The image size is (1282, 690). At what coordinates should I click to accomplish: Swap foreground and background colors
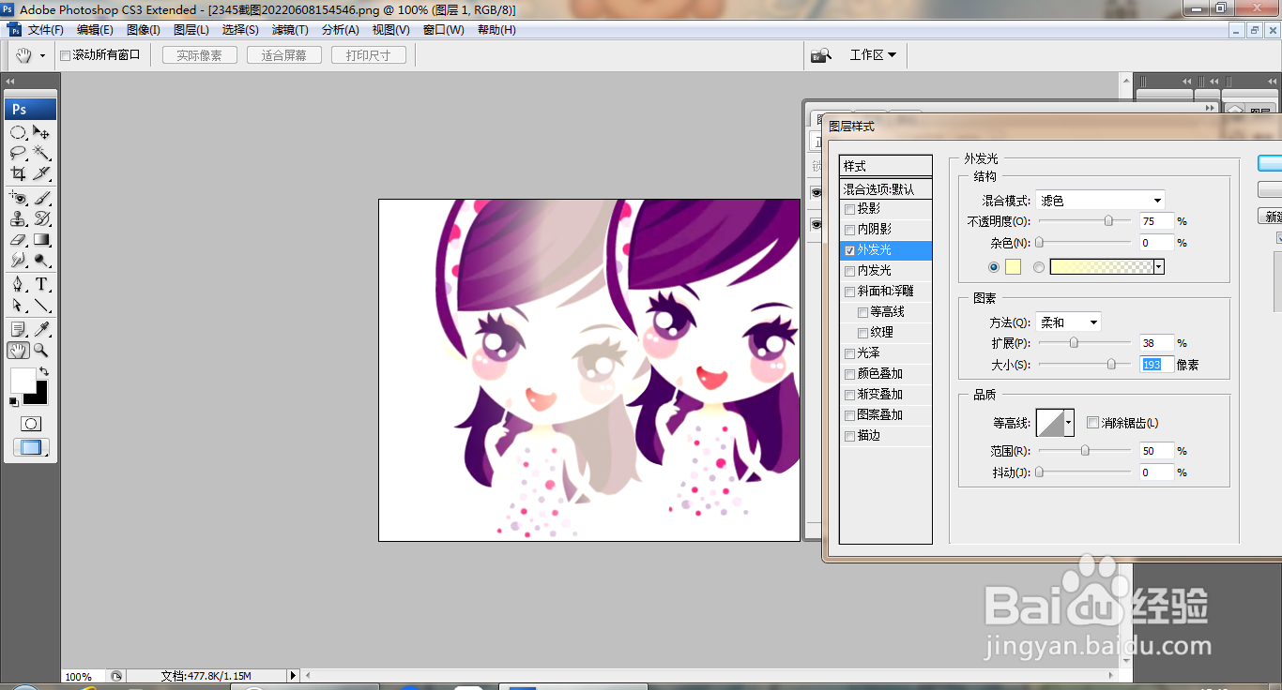tap(44, 371)
